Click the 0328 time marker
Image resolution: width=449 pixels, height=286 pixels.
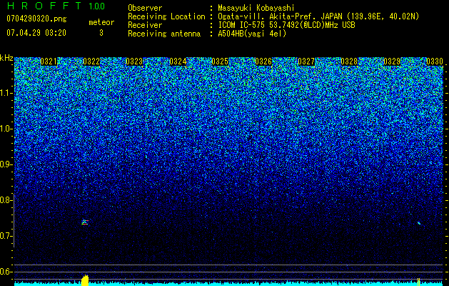point(349,61)
